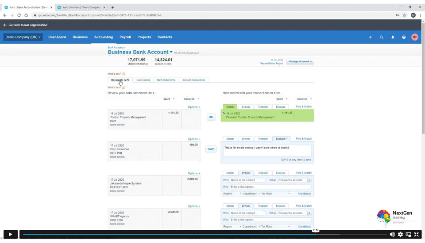
Task: Switch to the Bank statements tab
Action: (166, 80)
